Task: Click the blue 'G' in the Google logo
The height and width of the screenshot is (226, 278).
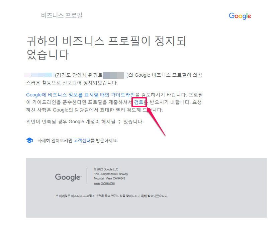Action: tap(231, 16)
